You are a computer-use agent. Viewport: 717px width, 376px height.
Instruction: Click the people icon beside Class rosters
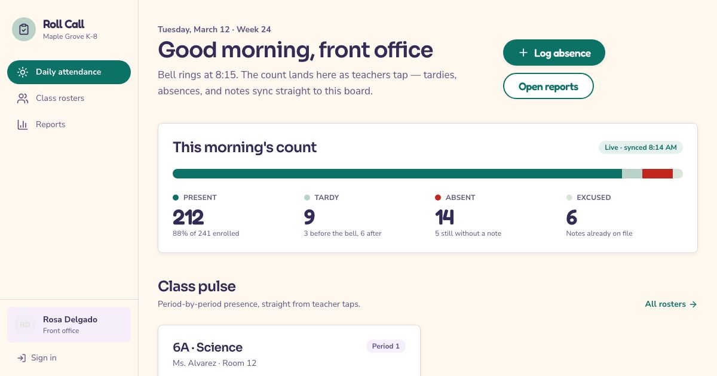[23, 98]
